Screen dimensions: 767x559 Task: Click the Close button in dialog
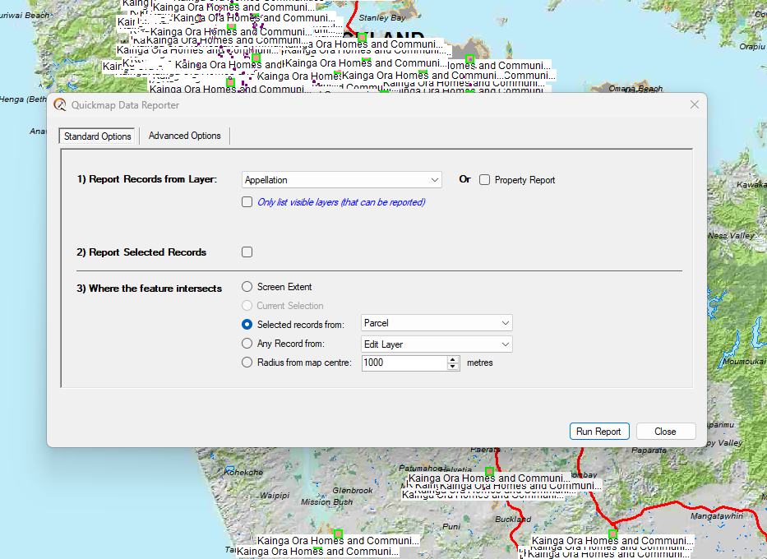665,432
